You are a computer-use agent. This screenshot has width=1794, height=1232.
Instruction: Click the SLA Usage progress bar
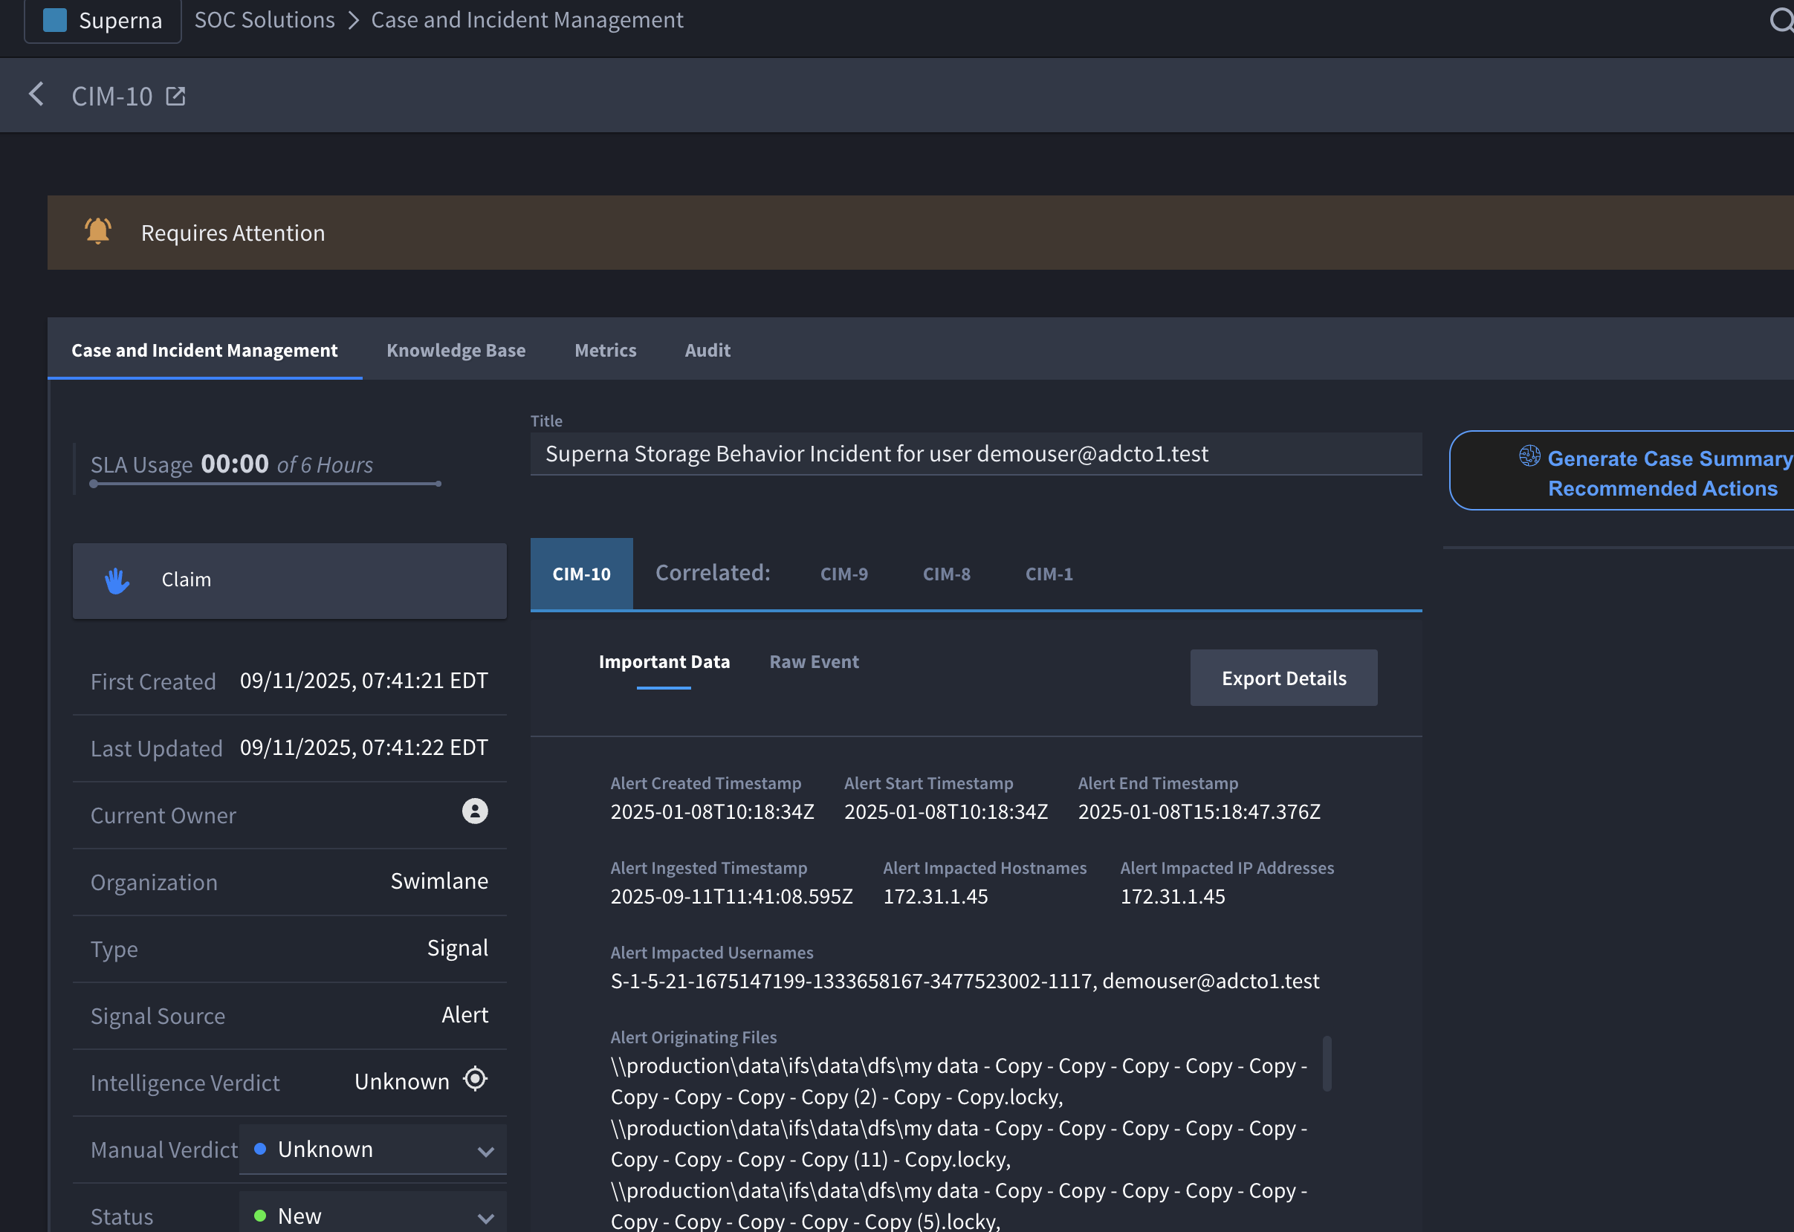[x=265, y=484]
